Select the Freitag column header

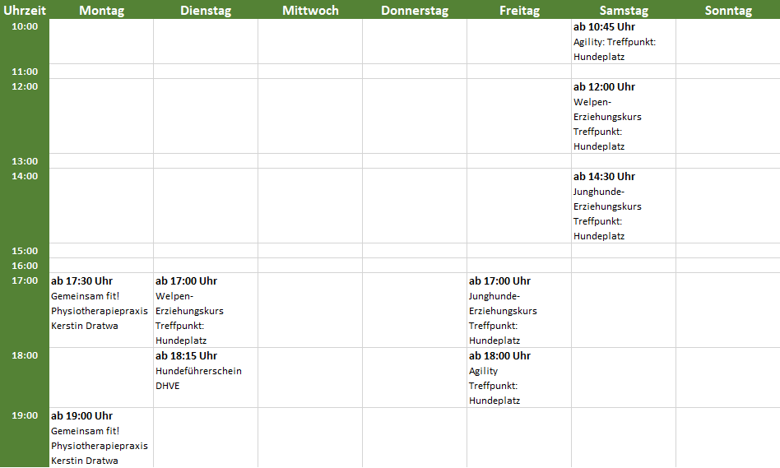pos(519,10)
